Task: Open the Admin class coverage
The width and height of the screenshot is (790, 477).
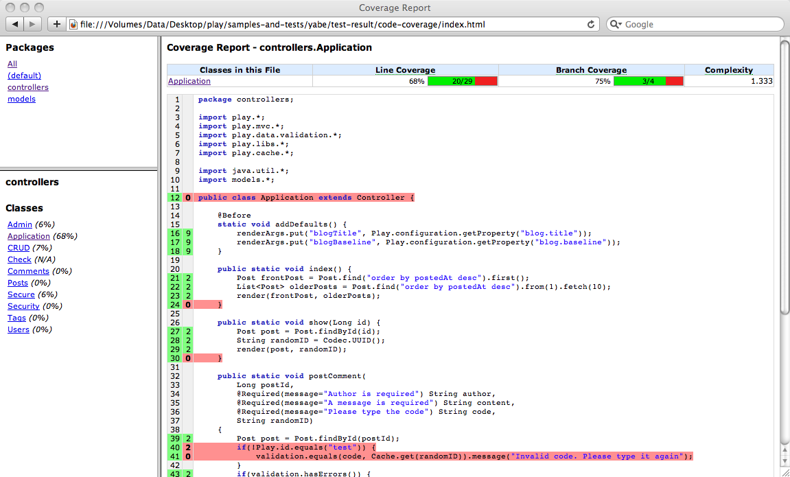Action: 19,224
